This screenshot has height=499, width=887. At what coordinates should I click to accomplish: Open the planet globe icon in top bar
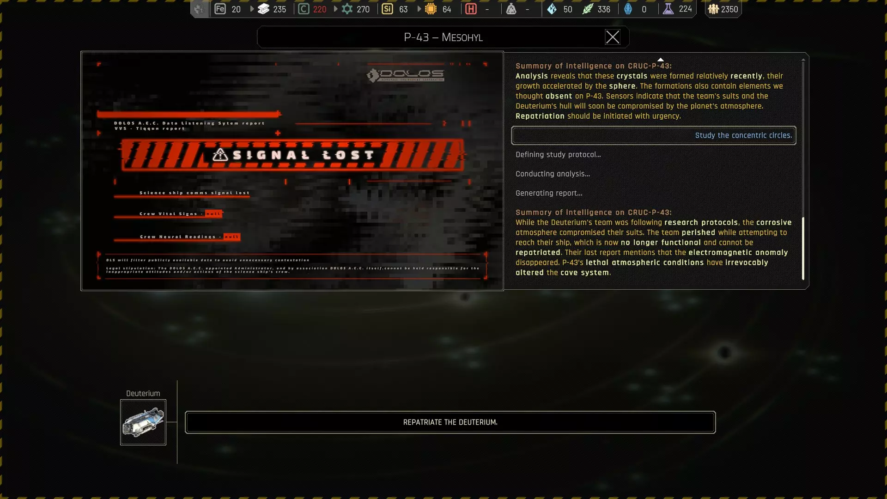[x=200, y=9]
